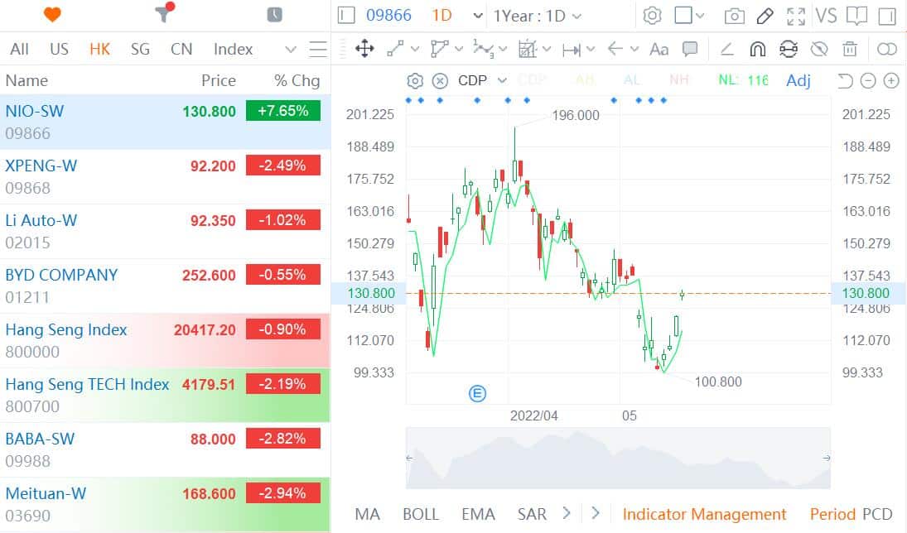Screen dimensions: 907x533
Task: Toggle the AL indicator label
Action: click(x=632, y=80)
